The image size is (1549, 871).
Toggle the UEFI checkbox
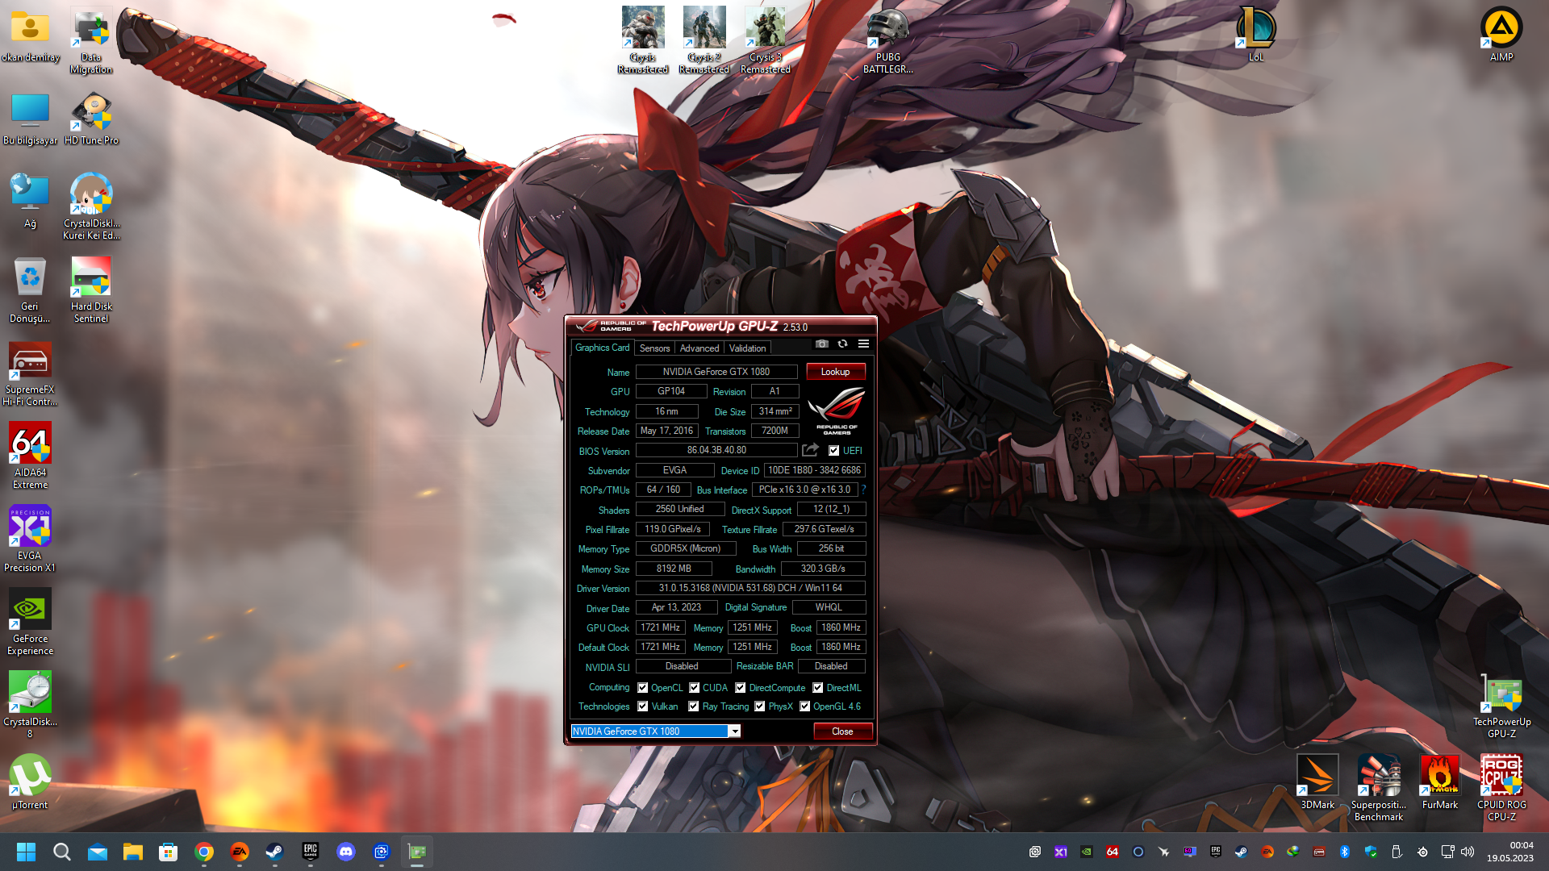click(x=834, y=451)
